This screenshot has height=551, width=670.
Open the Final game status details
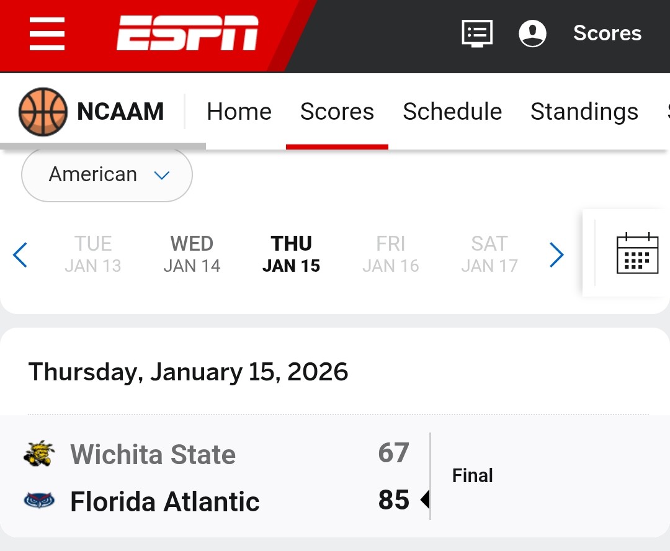472,476
